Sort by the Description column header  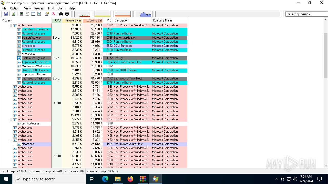point(132,20)
